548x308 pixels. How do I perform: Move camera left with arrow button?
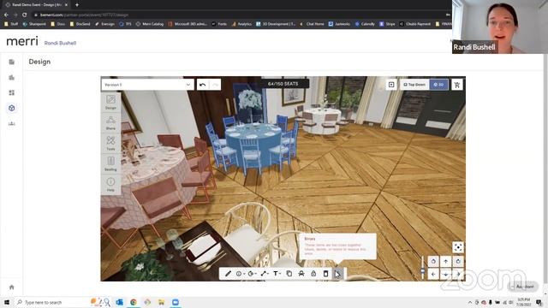[433, 274]
